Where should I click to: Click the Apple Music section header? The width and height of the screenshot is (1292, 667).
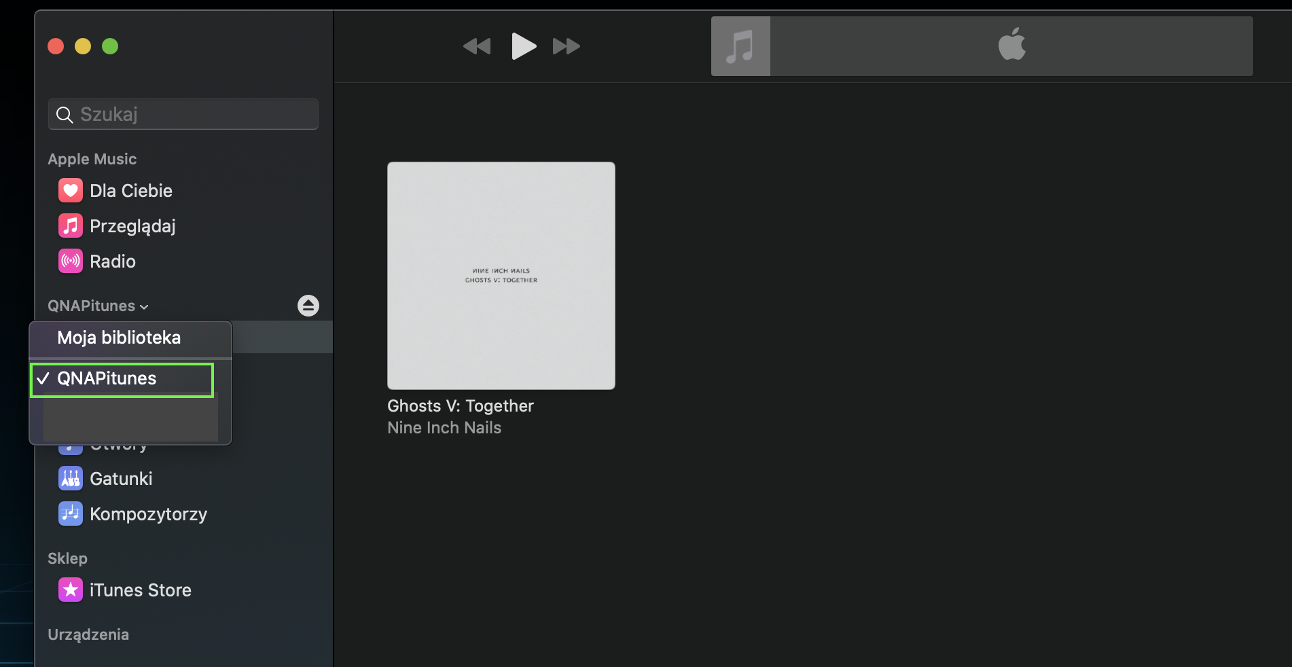coord(92,159)
